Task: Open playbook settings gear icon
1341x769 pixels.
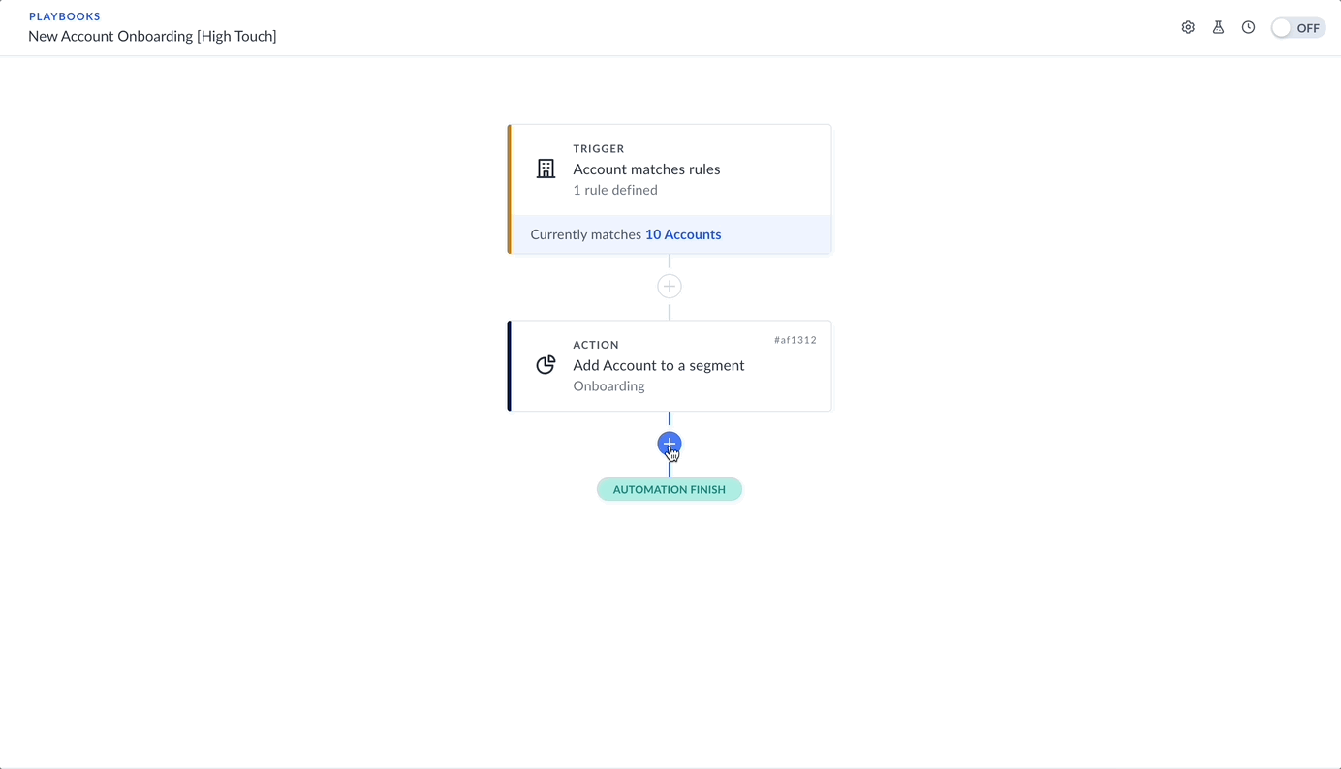Action: click(x=1188, y=27)
